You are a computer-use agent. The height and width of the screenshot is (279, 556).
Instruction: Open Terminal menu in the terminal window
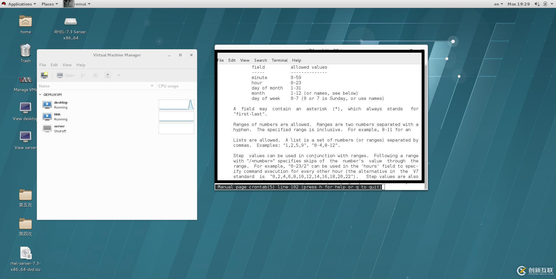pyautogui.click(x=279, y=60)
